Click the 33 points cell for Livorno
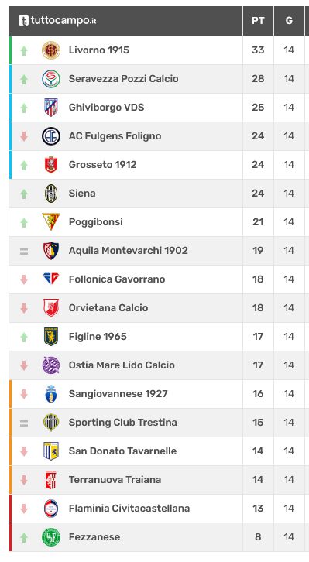The image size is (309, 562). [258, 50]
